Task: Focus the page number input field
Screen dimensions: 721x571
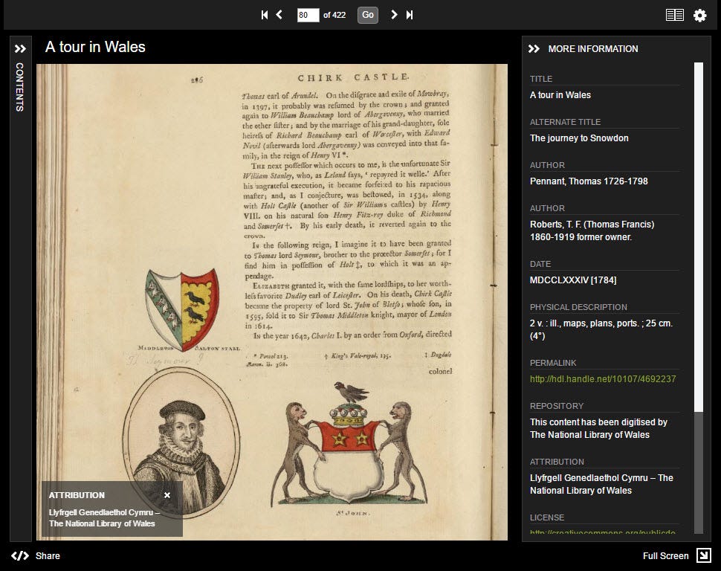Action: [x=308, y=15]
